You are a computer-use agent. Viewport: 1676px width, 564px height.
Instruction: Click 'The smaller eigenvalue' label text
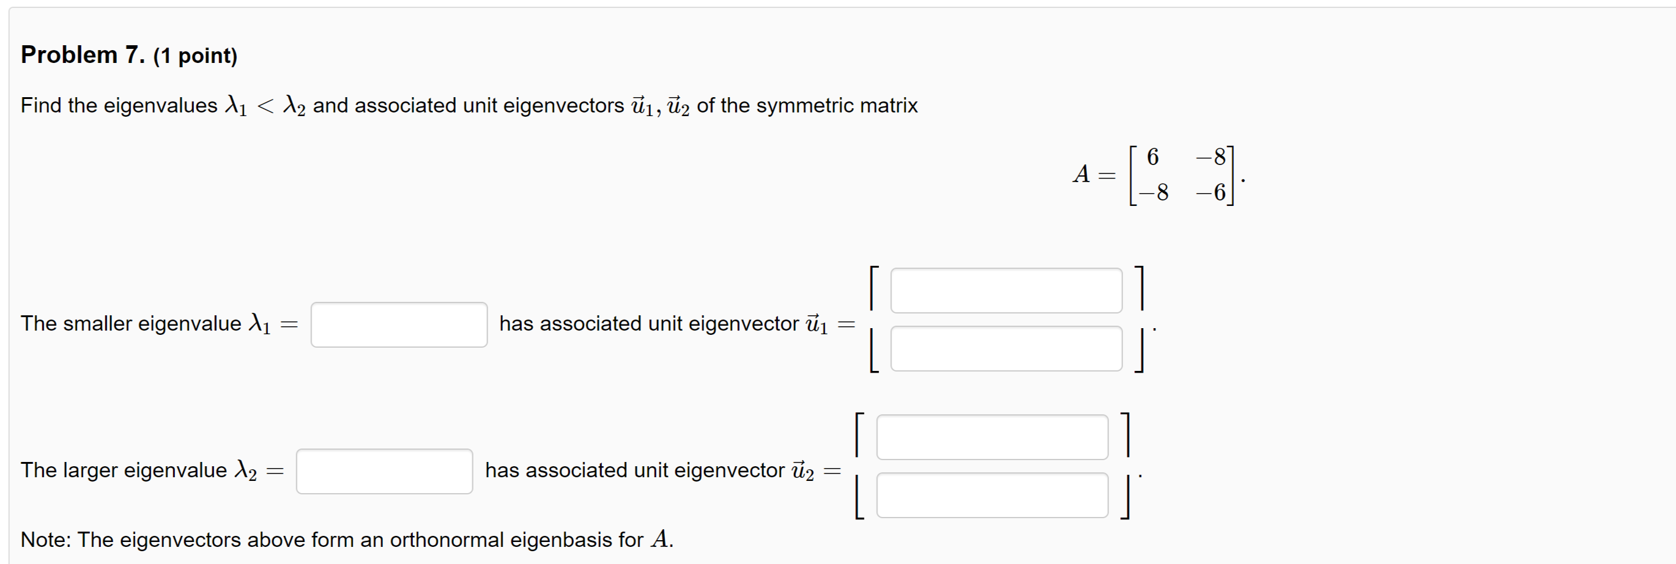coord(131,324)
